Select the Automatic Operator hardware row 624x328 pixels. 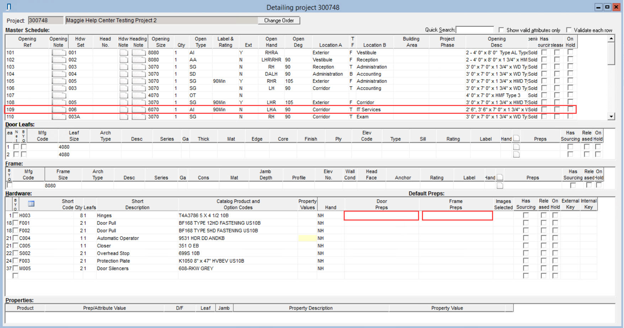[x=118, y=238]
